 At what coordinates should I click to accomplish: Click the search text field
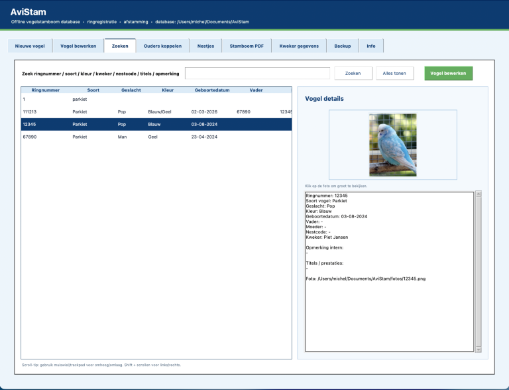pyautogui.click(x=257, y=73)
